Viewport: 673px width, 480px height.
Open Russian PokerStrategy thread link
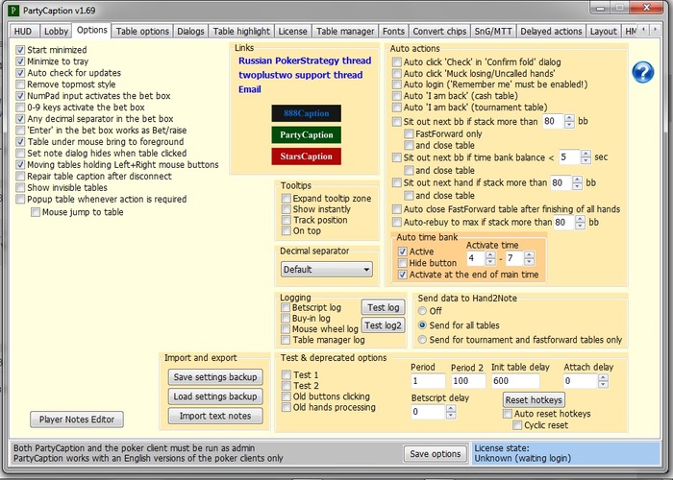pyautogui.click(x=305, y=60)
